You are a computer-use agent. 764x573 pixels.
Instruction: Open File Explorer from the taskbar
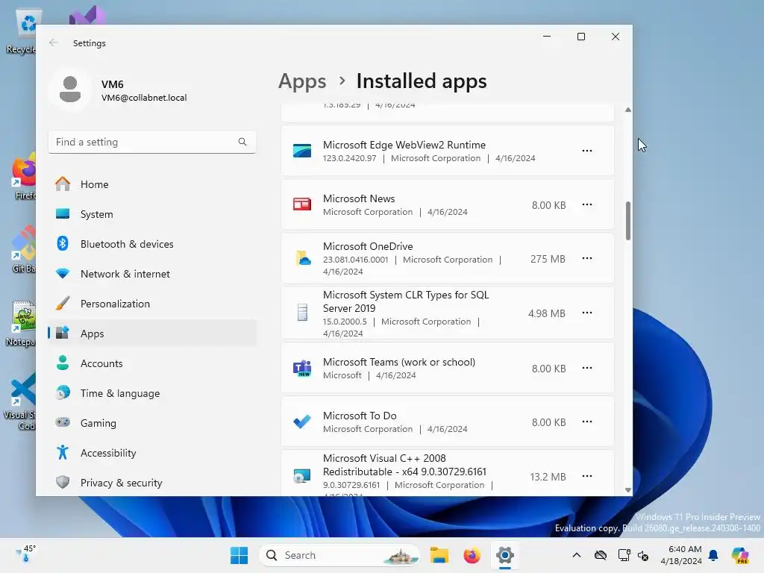click(x=439, y=555)
